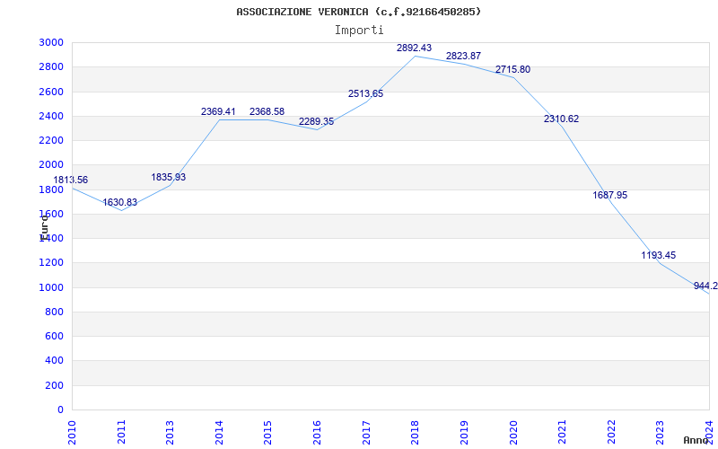This screenshot has height=449, width=718.
Task: Select data label 2289.35
Action: 317,122
